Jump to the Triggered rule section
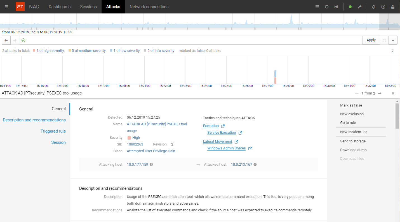The width and height of the screenshot is (400, 222). point(53,131)
